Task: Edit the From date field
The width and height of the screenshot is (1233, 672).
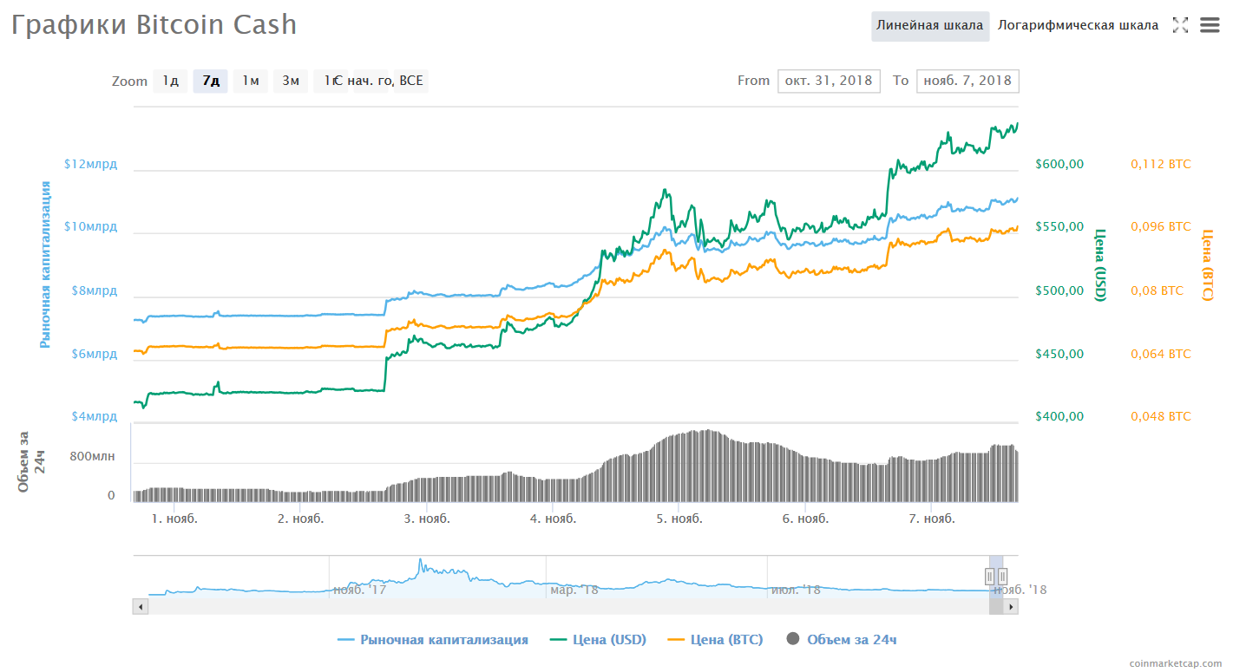Action: coord(829,81)
